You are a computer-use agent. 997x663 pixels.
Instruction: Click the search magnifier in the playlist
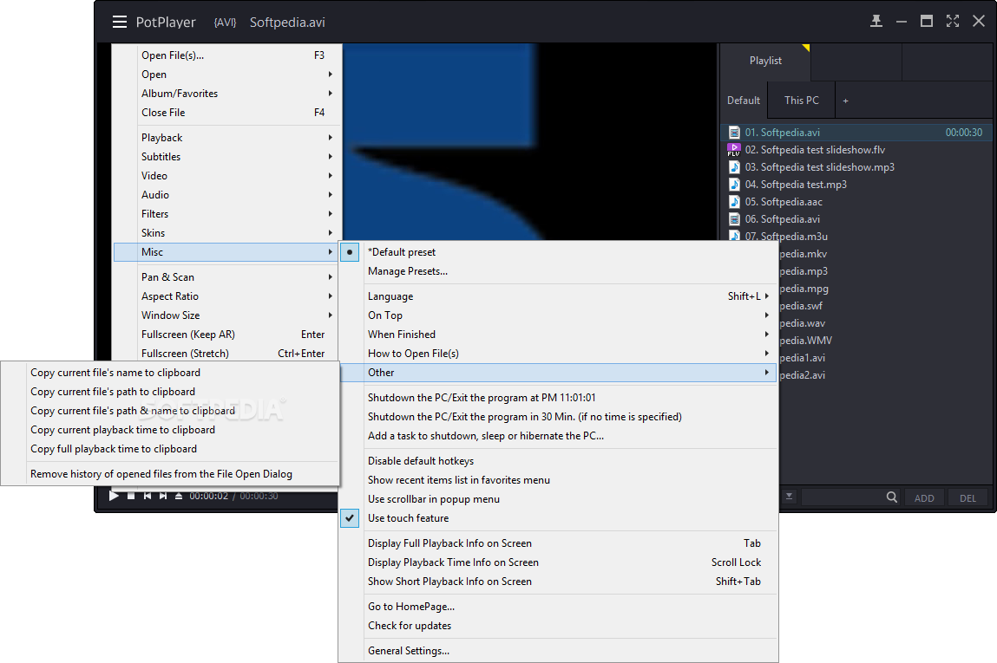[891, 497]
